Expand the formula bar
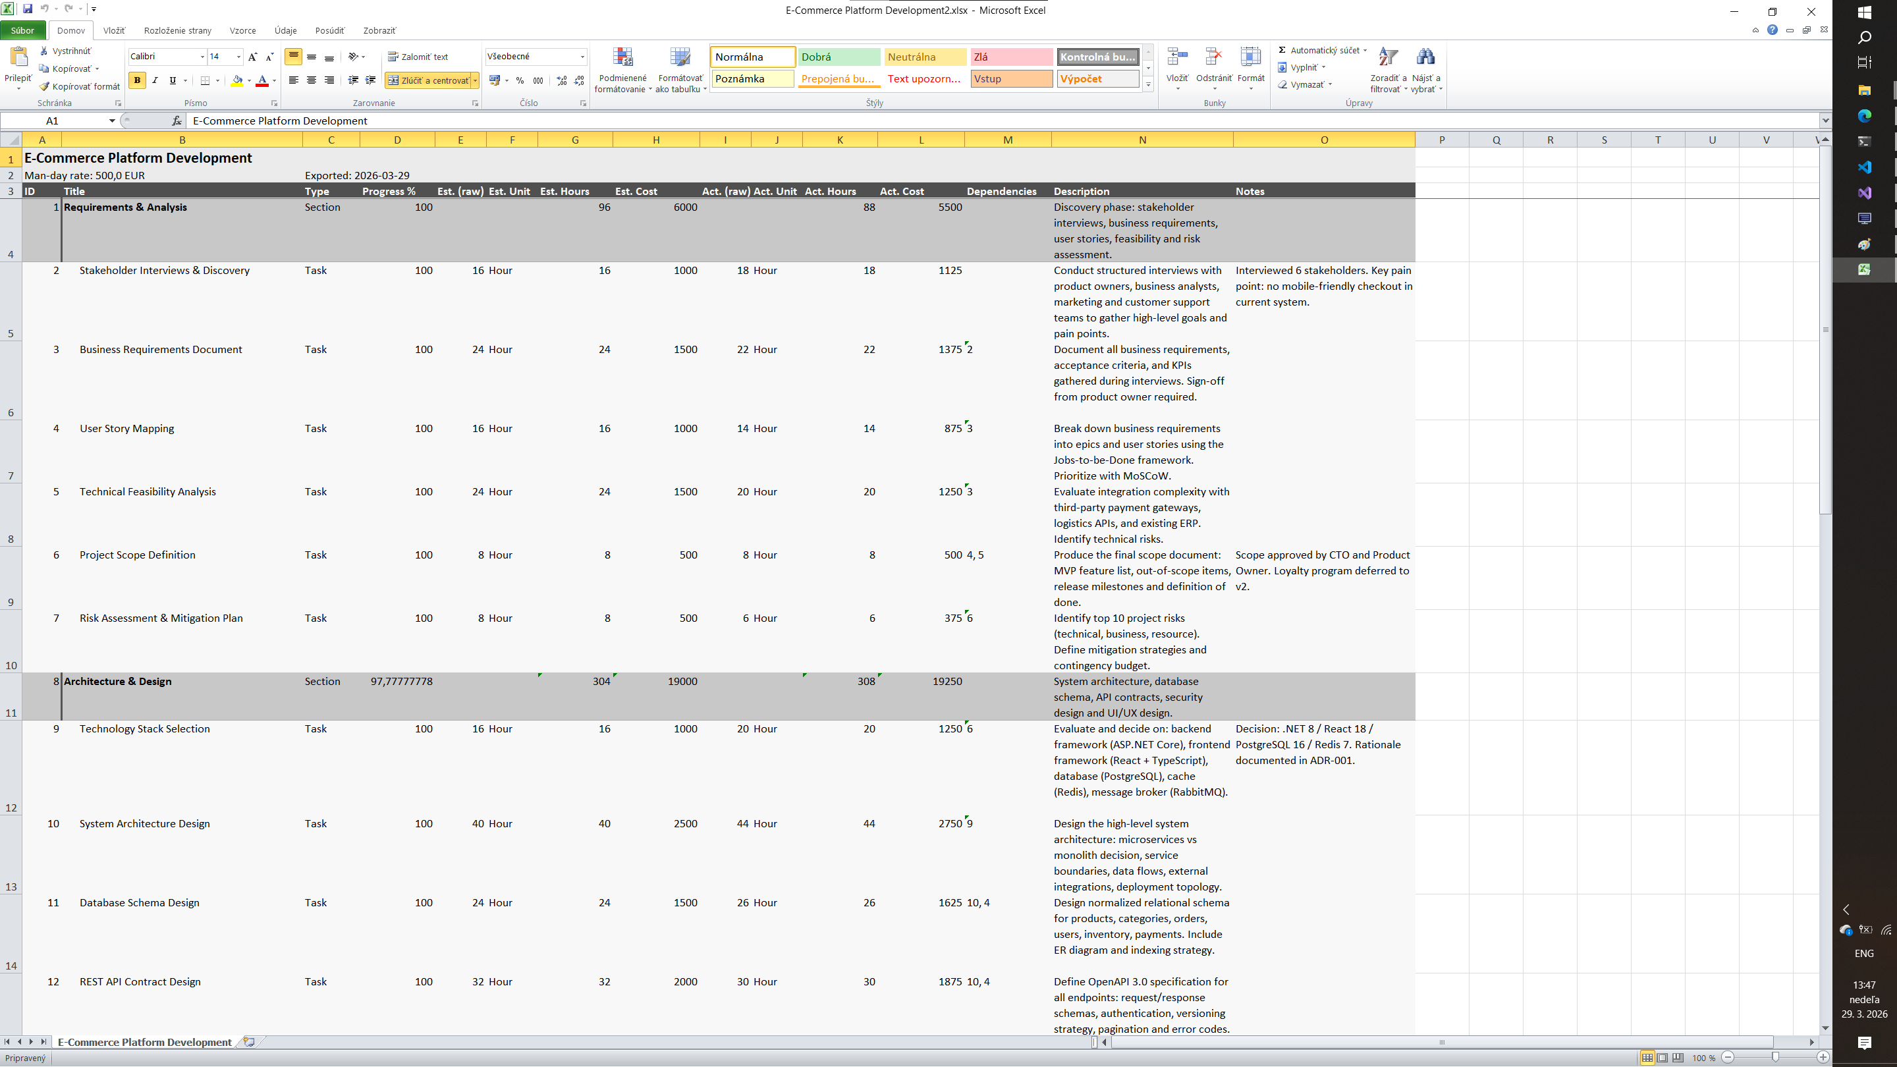This screenshot has height=1067, width=1897. click(1825, 121)
